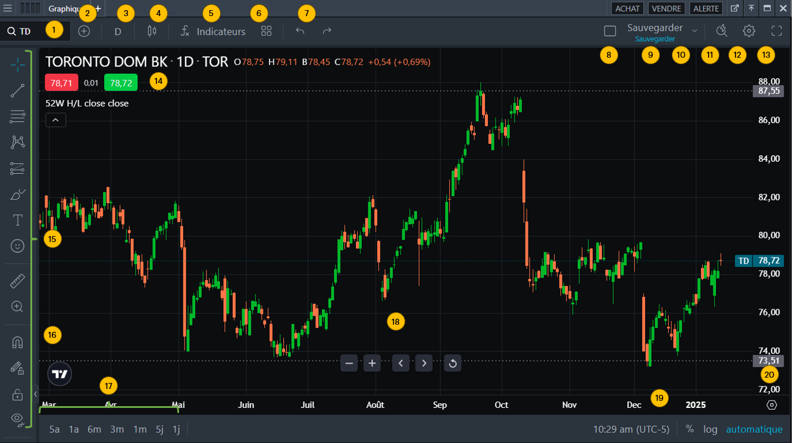Select the 6m time range
This screenshot has width=792, height=443.
pos(94,429)
